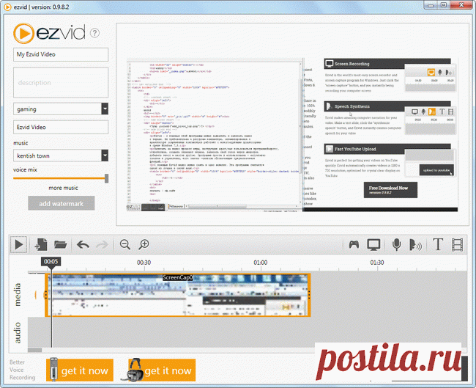Add a text slide with T icon
This screenshot has height=388, width=476.
438,244
